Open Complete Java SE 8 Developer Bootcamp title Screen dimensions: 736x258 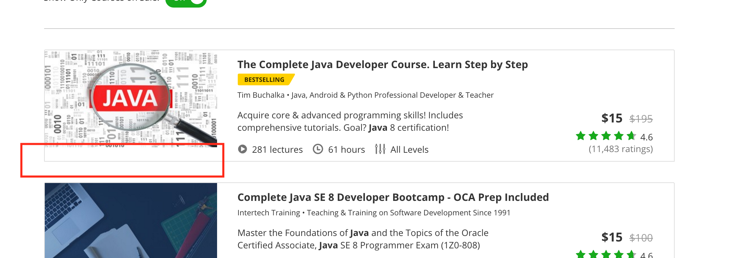(x=393, y=197)
